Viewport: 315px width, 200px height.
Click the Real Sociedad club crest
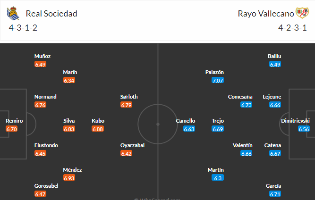pos(13,13)
